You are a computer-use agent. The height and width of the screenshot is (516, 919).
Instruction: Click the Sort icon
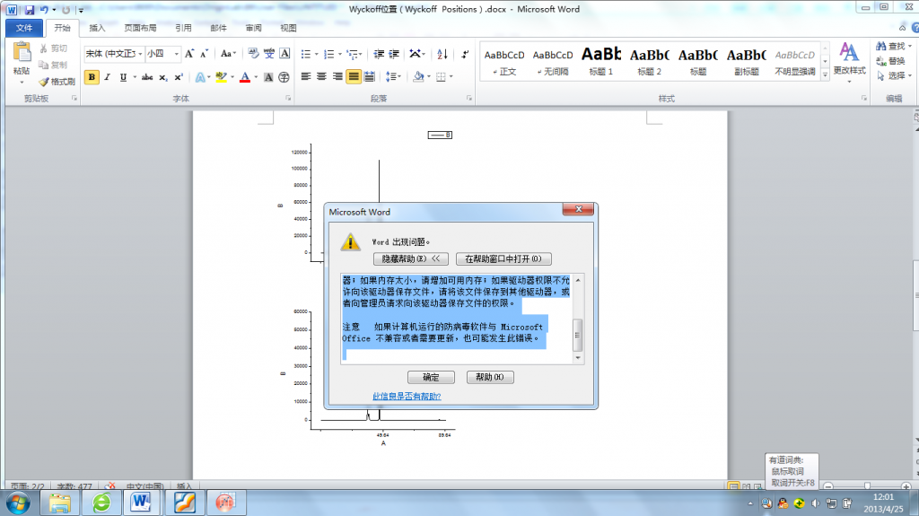pyautogui.click(x=442, y=54)
